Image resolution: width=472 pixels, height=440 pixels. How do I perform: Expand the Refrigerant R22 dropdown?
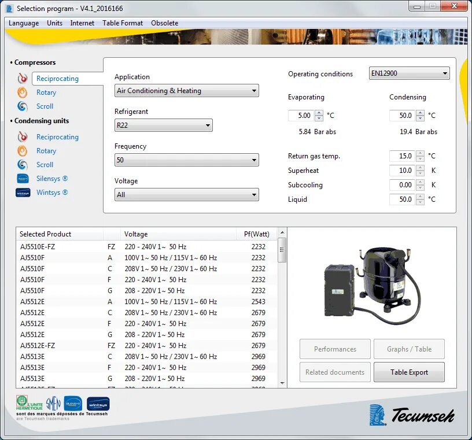click(x=164, y=125)
